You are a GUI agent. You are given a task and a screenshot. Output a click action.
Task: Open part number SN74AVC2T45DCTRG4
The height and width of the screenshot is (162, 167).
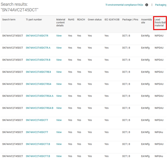click(38, 84)
